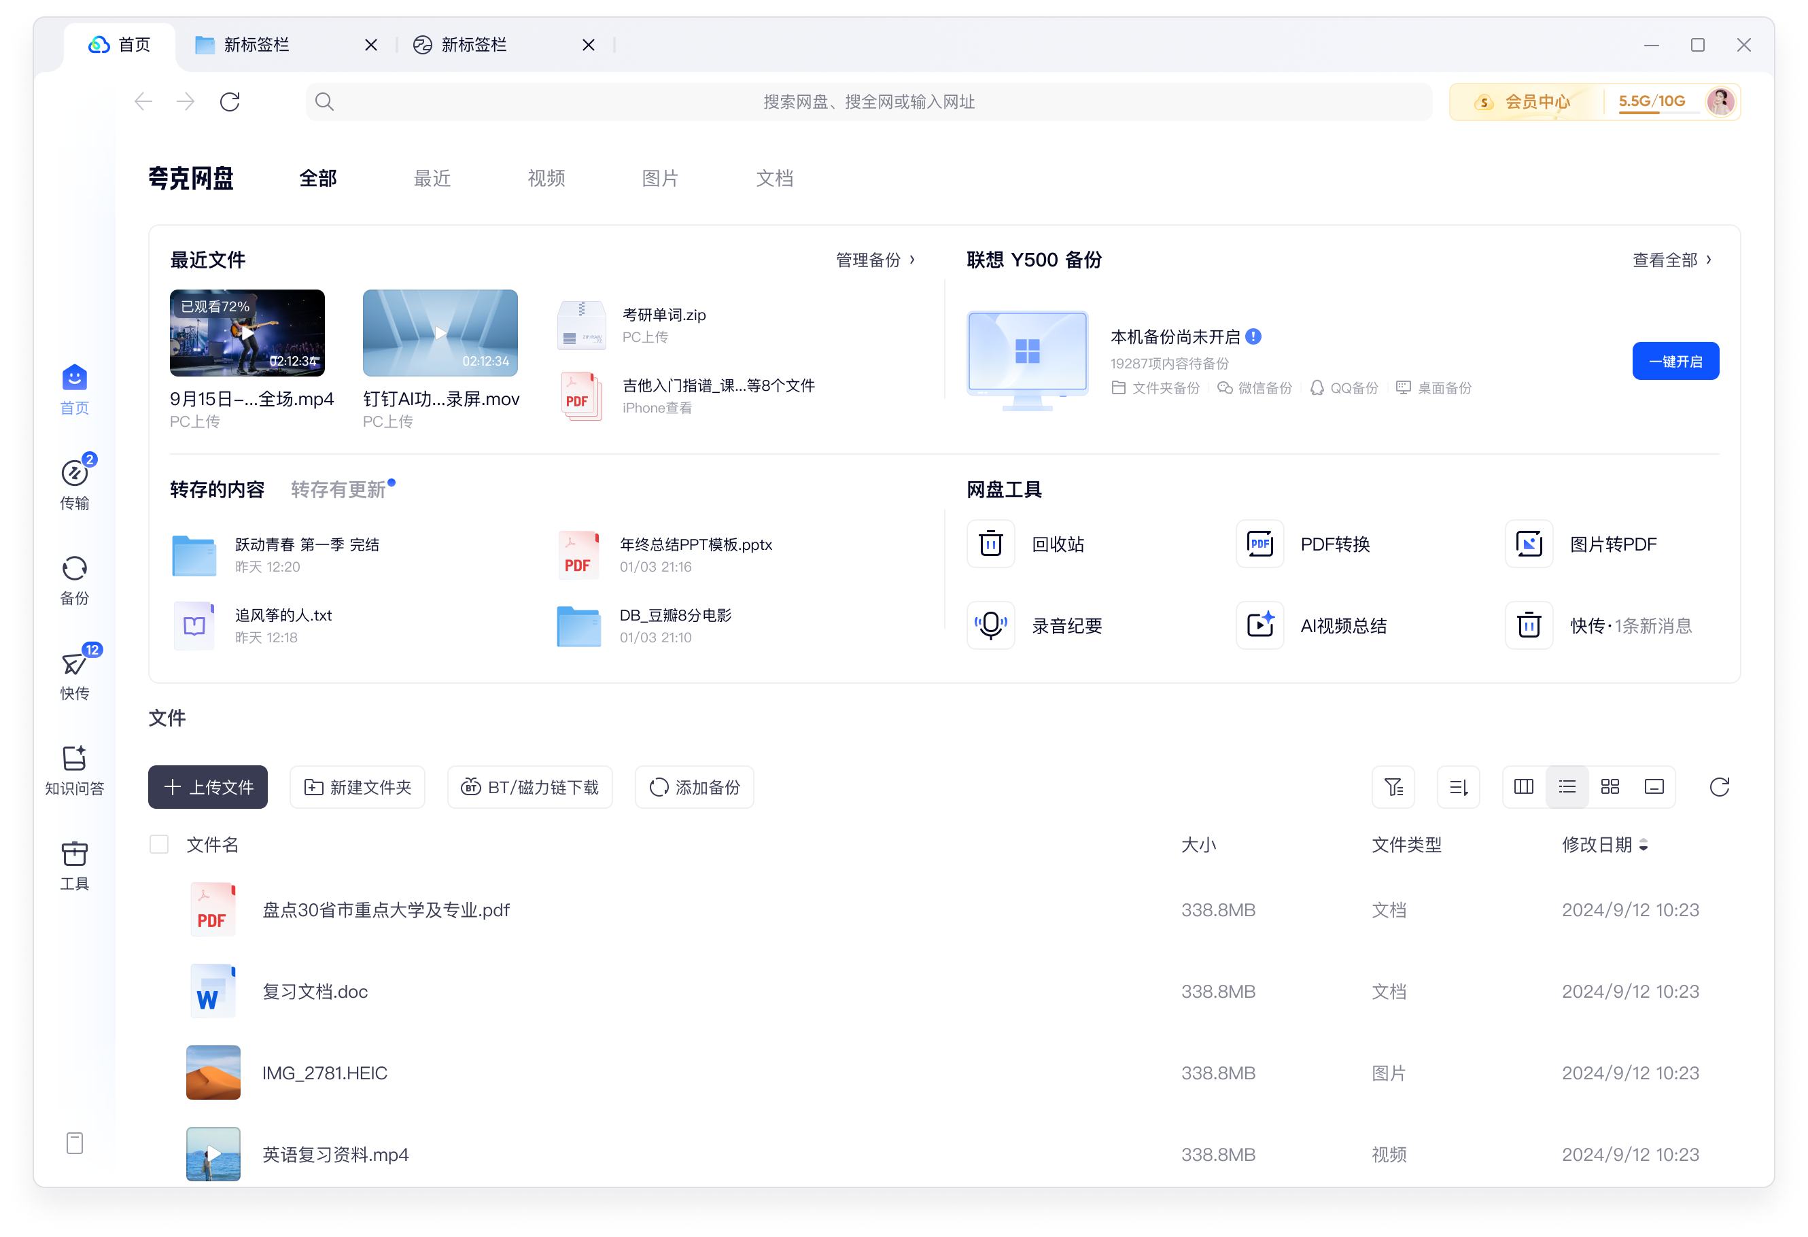Switch to large preview view layout
This screenshot has width=1808, height=1237.
1654,787
